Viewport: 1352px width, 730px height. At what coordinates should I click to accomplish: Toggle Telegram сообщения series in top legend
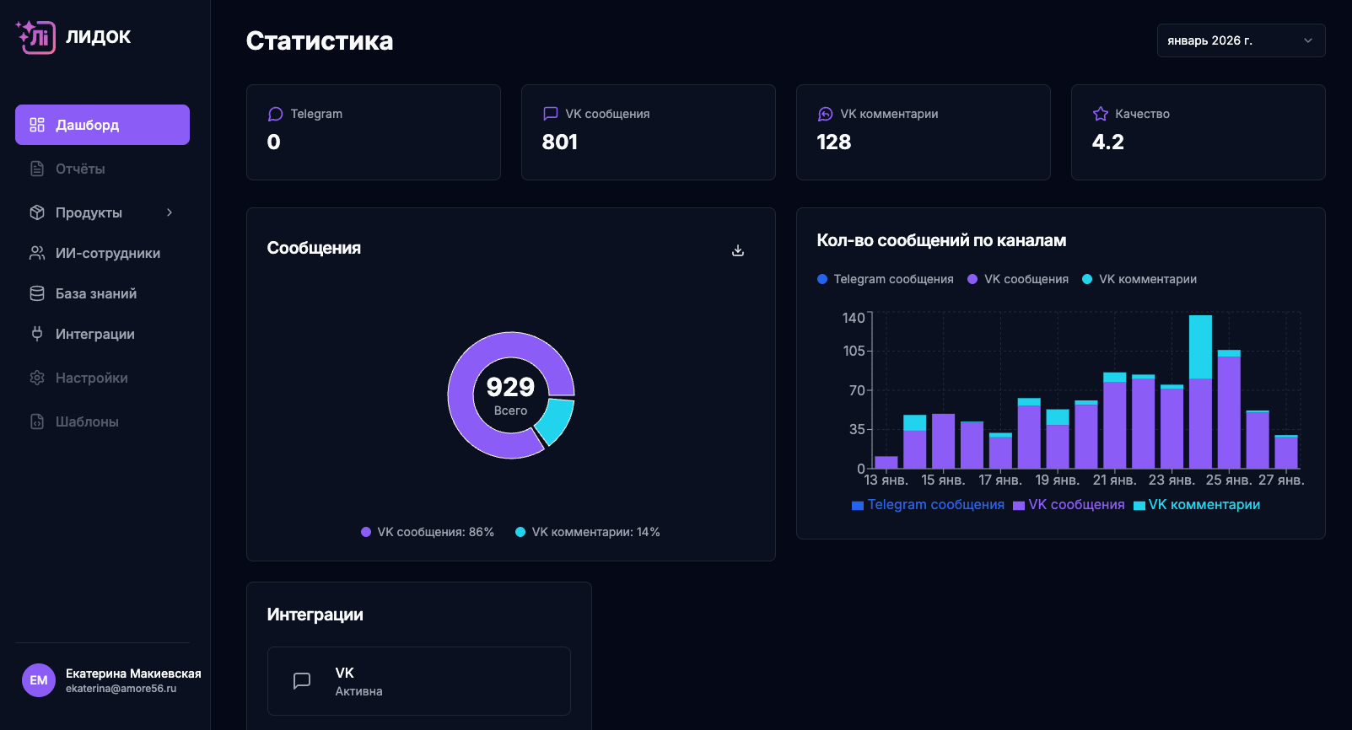[x=886, y=279]
